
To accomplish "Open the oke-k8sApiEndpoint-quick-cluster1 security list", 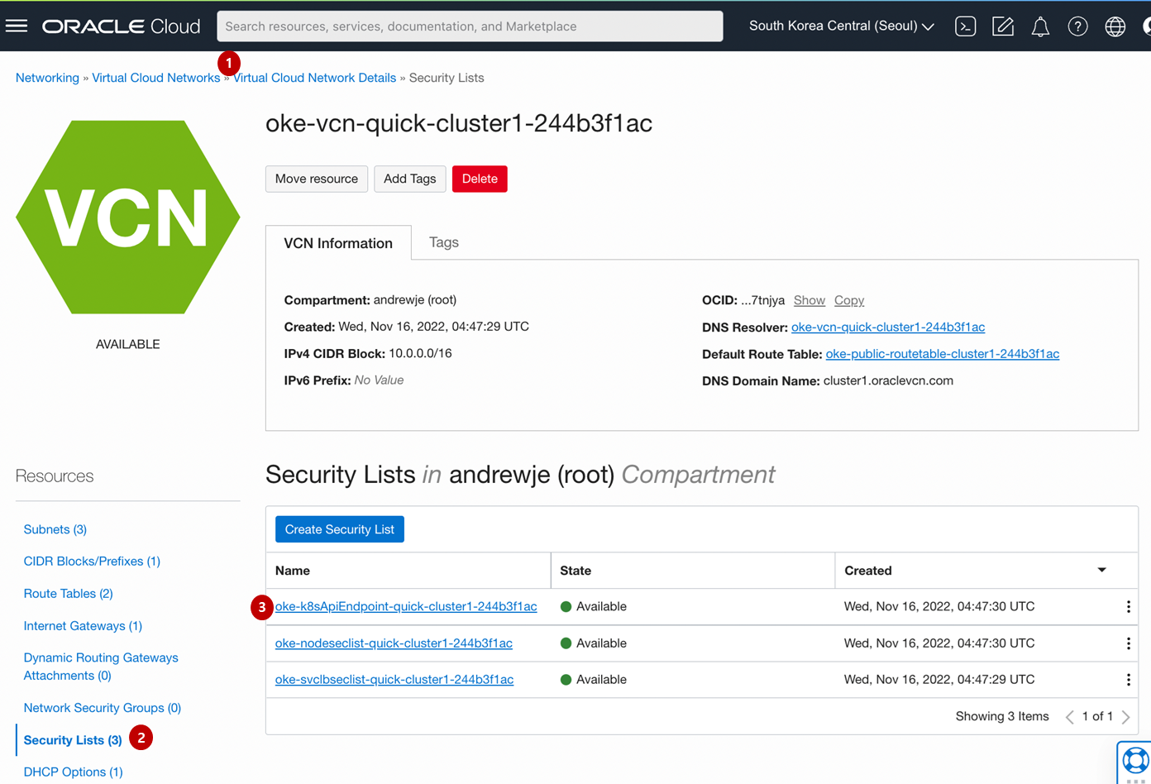I will point(406,606).
